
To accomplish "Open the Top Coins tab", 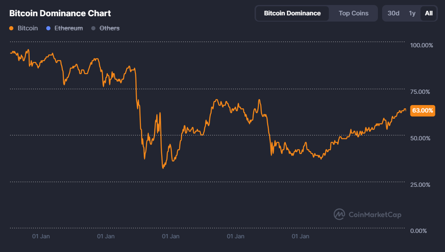I will point(353,13).
